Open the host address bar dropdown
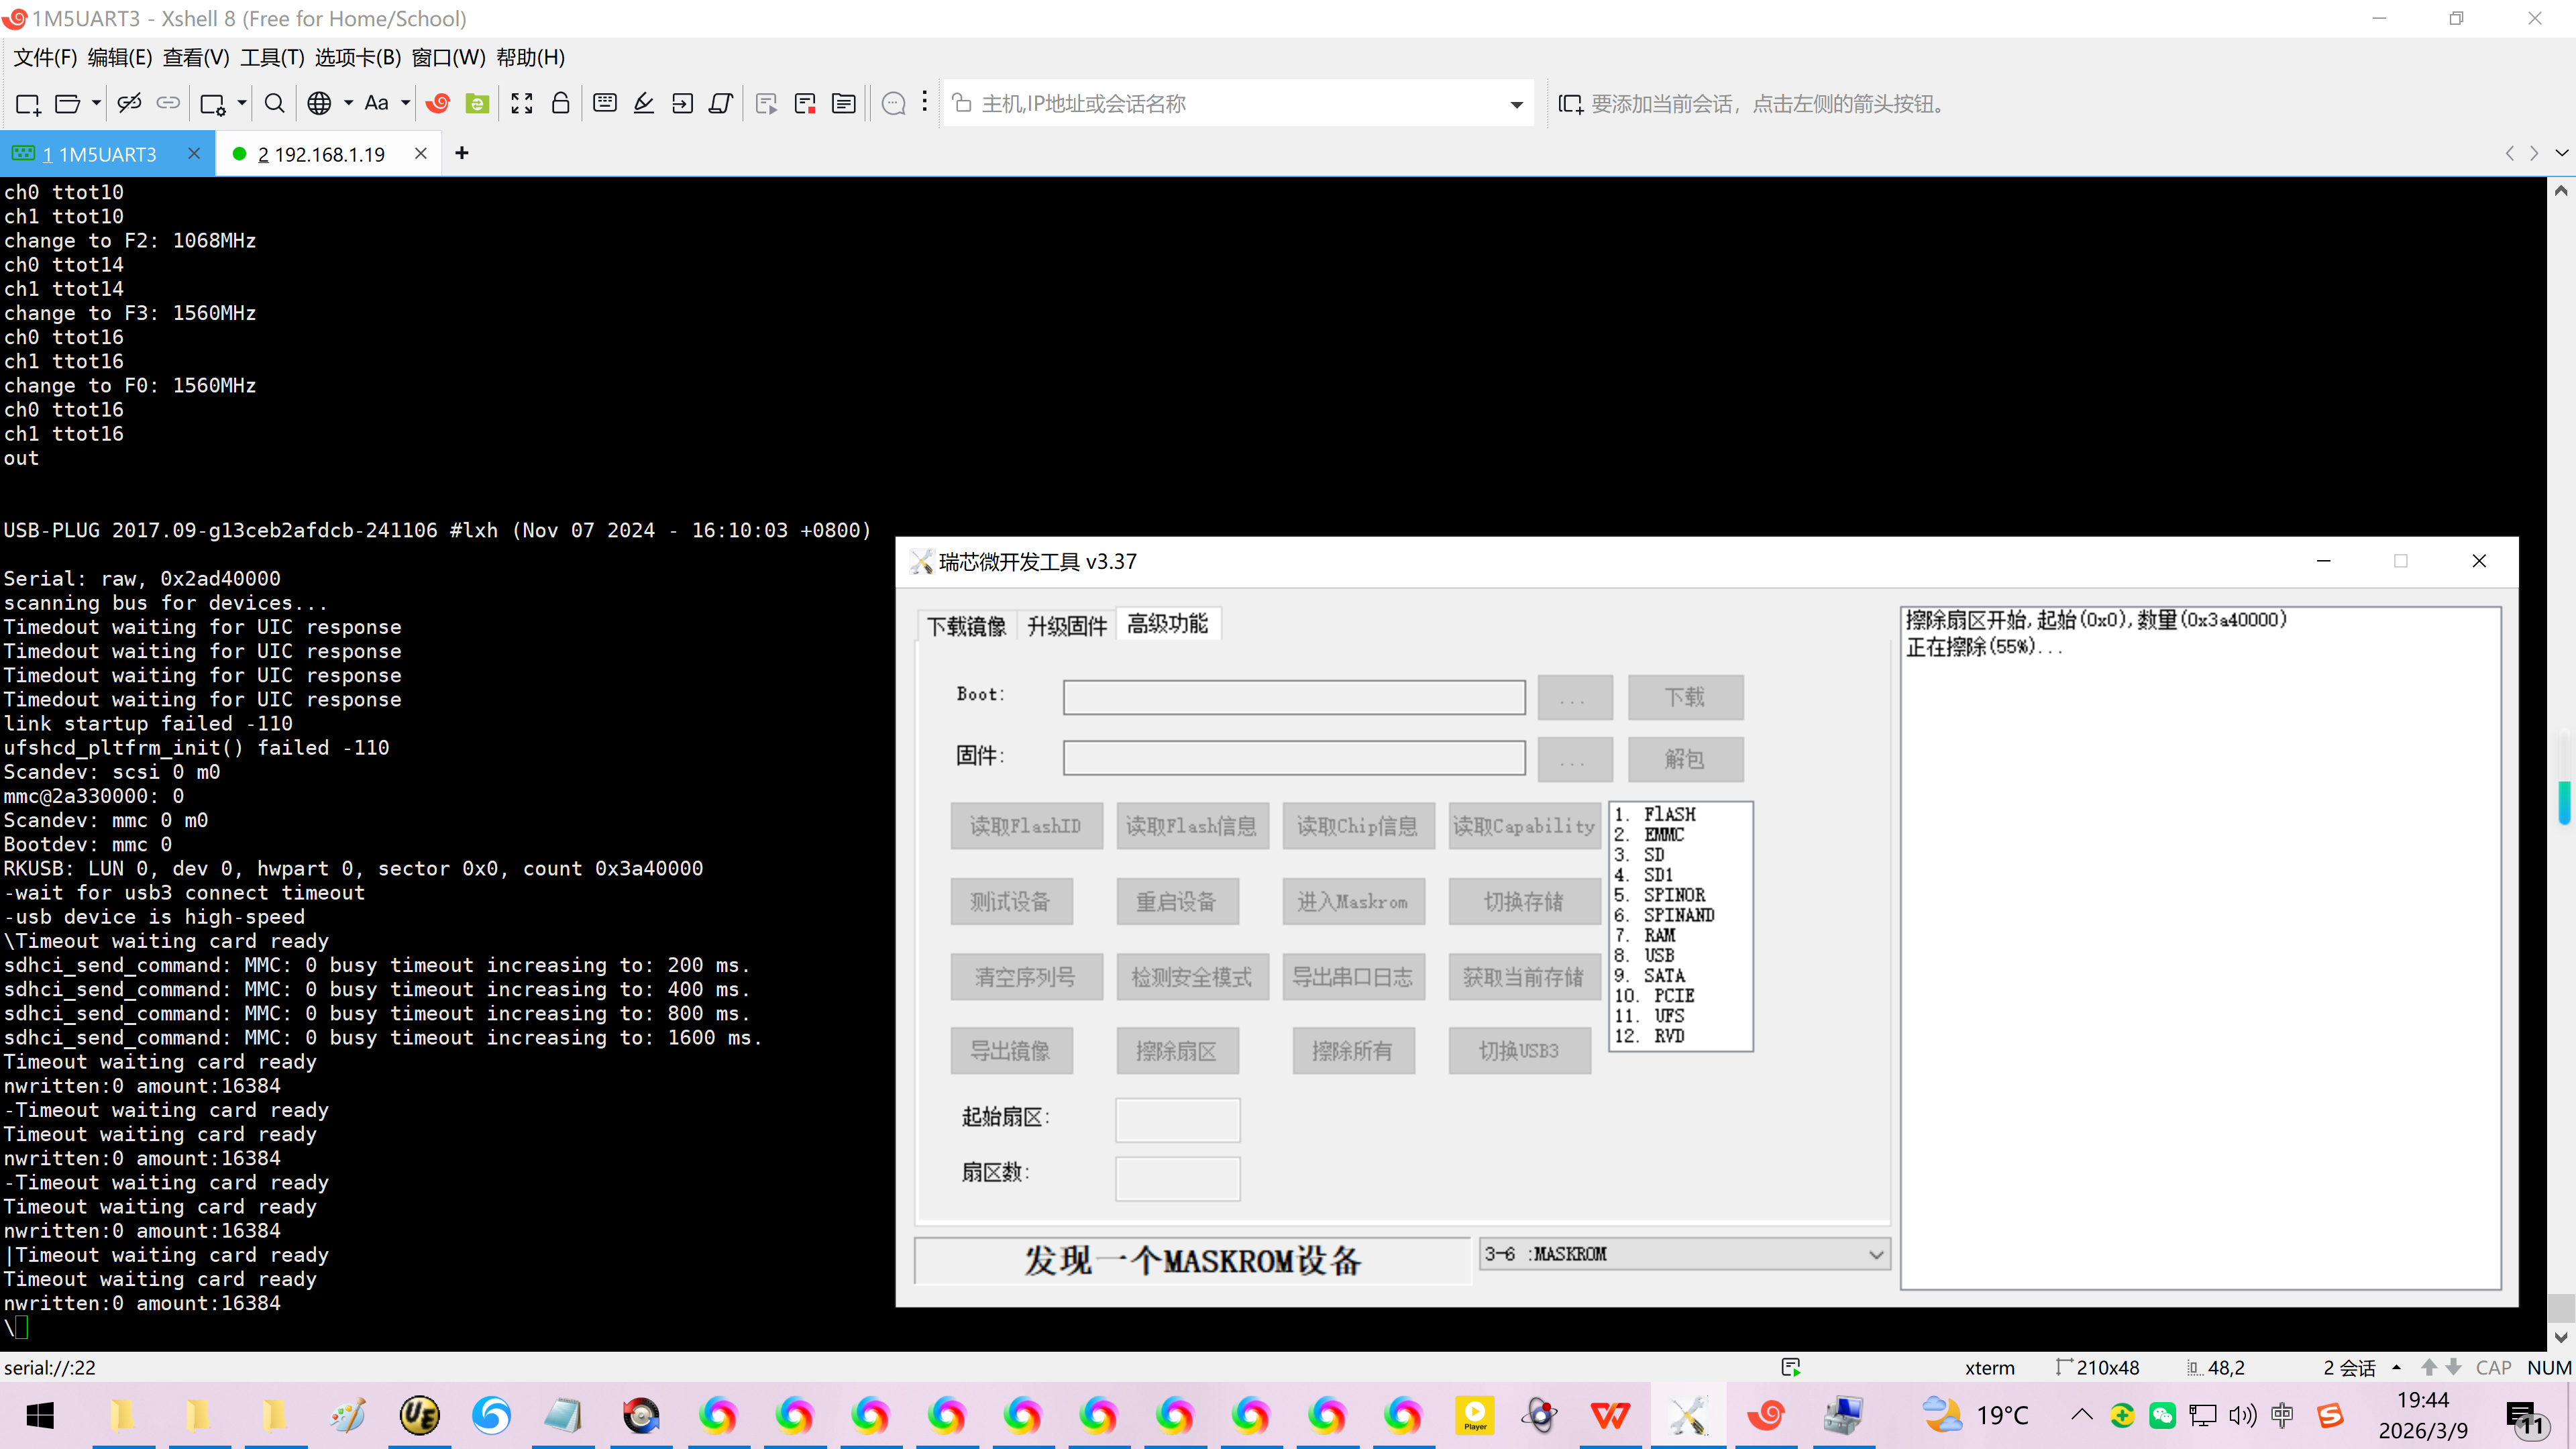The width and height of the screenshot is (2576, 1449). (x=1516, y=105)
